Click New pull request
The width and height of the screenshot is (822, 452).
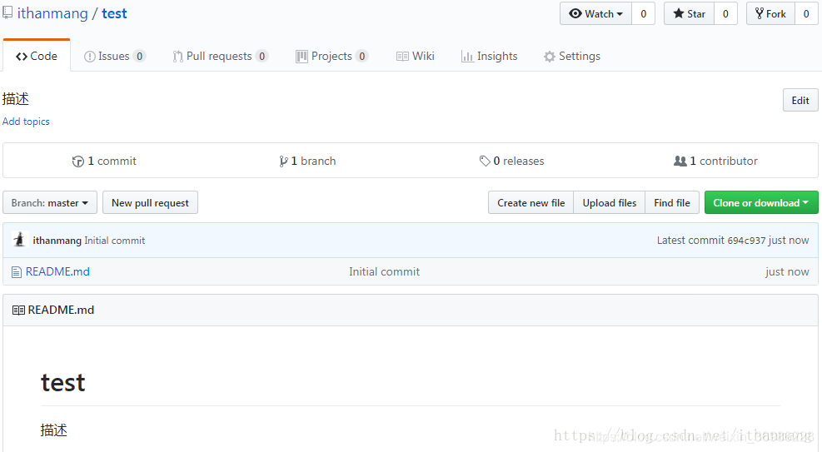click(150, 203)
